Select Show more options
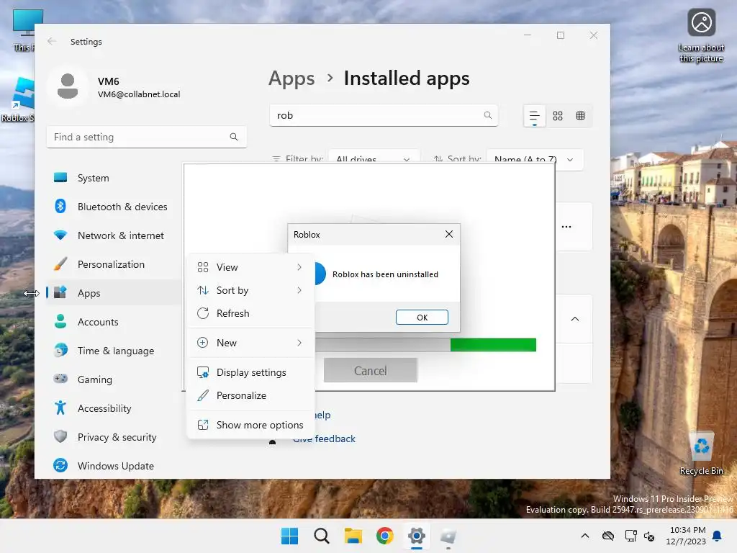This screenshot has width=737, height=553. point(250,425)
